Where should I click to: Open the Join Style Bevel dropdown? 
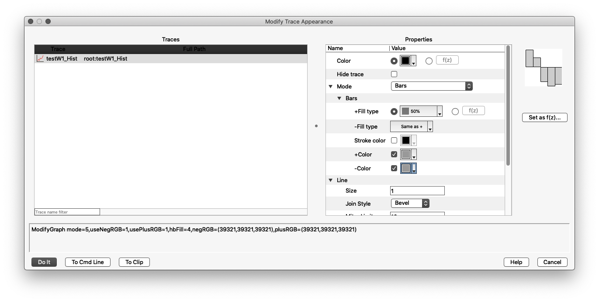[x=410, y=203]
